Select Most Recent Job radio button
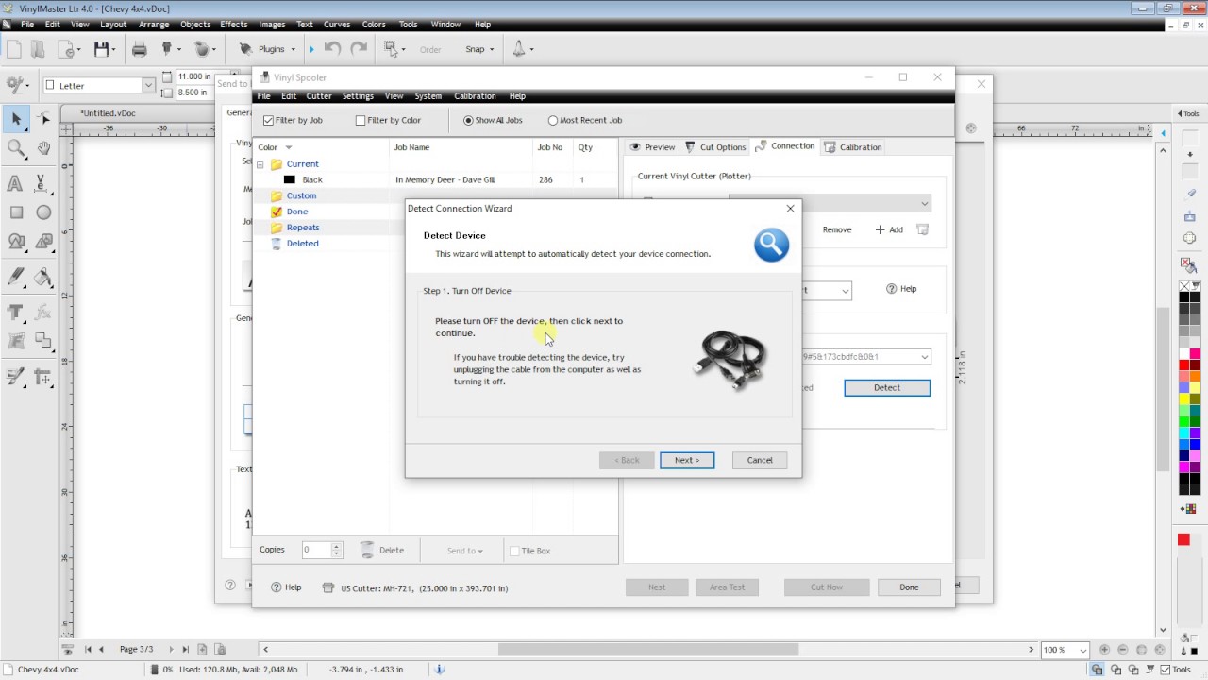The width and height of the screenshot is (1208, 680). coord(553,121)
